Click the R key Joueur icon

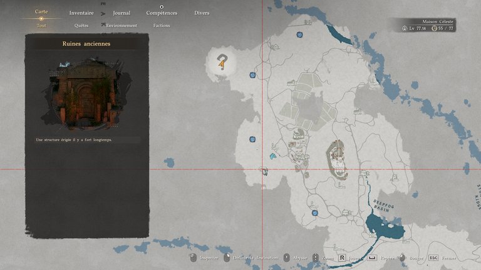tap(342, 257)
